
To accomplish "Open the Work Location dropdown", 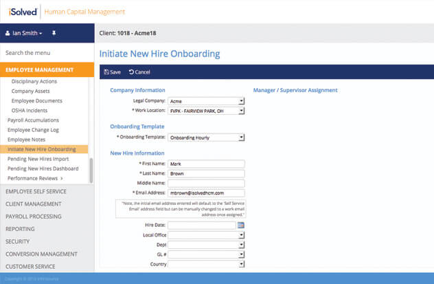I will tap(242, 111).
